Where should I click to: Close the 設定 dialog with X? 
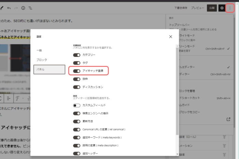171,37
